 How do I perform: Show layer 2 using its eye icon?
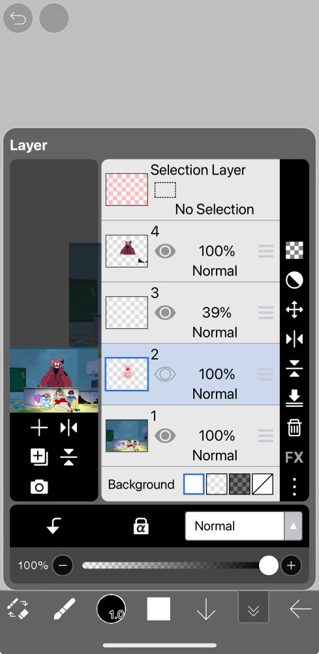pos(165,374)
